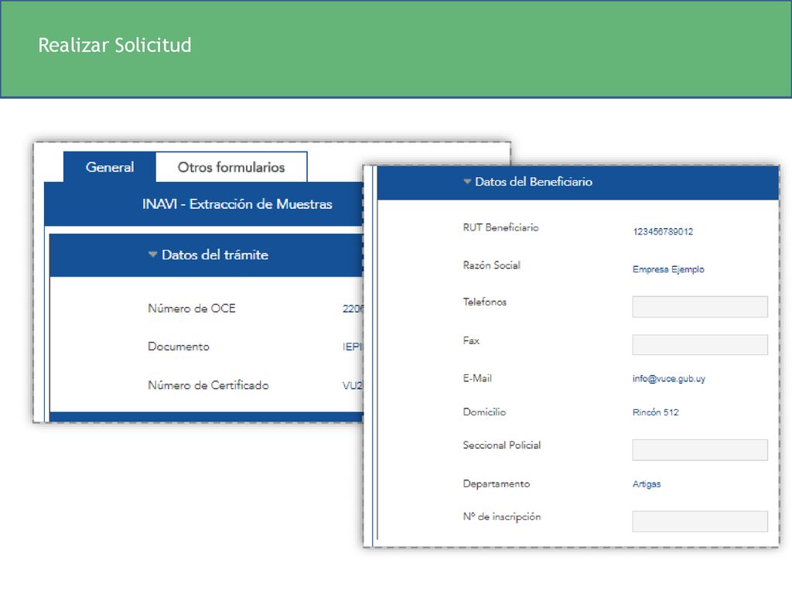Click the Departamento label
Viewport: 792px width, 594px height.
click(497, 484)
